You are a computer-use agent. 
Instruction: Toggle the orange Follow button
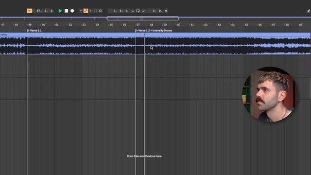[x=29, y=11]
